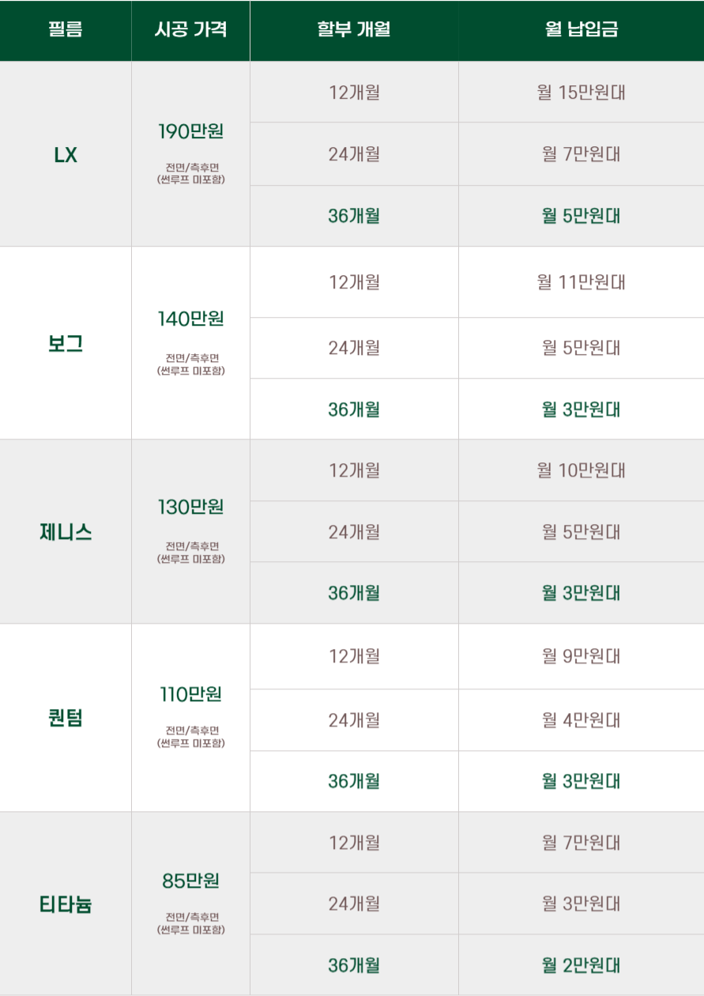Click the 85만원 price for 티타늄
The image size is (704, 996).
191,881
